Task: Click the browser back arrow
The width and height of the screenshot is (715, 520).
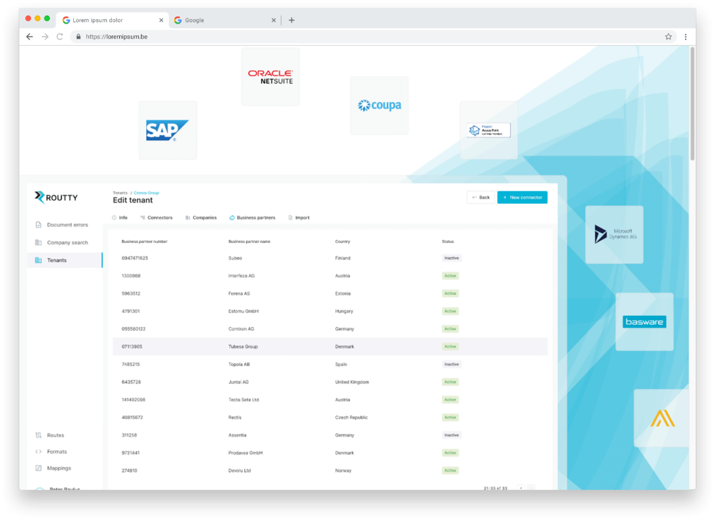Action: tap(29, 37)
